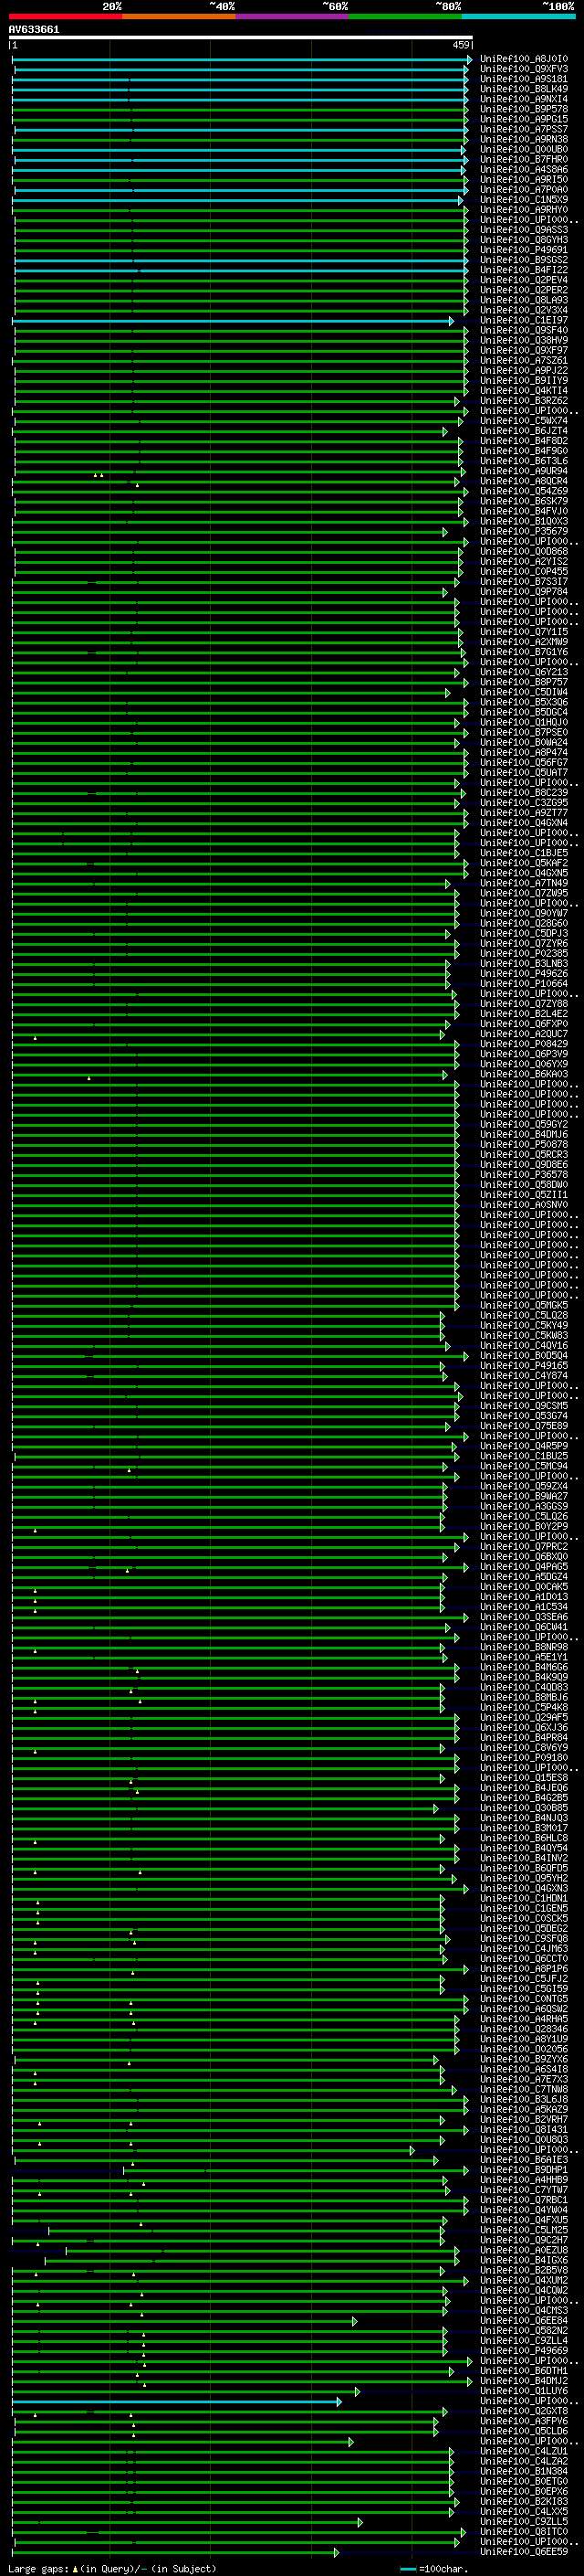Select the query name AV633661
Image resolution: width=584 pixels, height=2576 pixels.
point(34,29)
